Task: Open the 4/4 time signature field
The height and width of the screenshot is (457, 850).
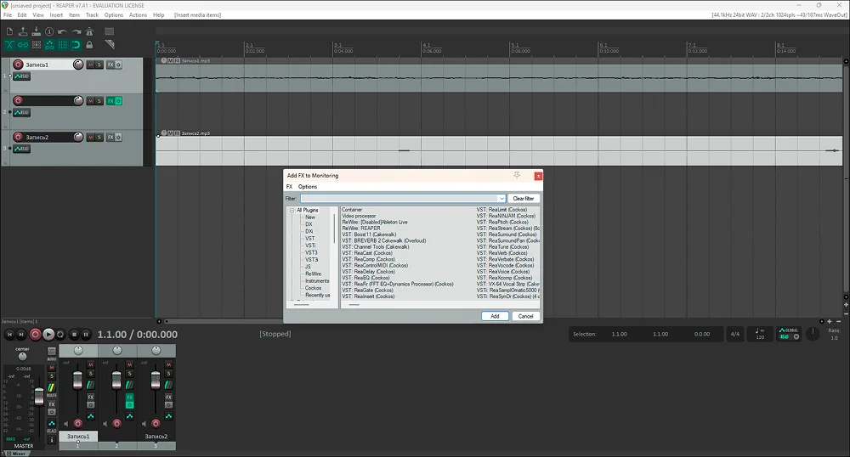Action: click(x=735, y=334)
